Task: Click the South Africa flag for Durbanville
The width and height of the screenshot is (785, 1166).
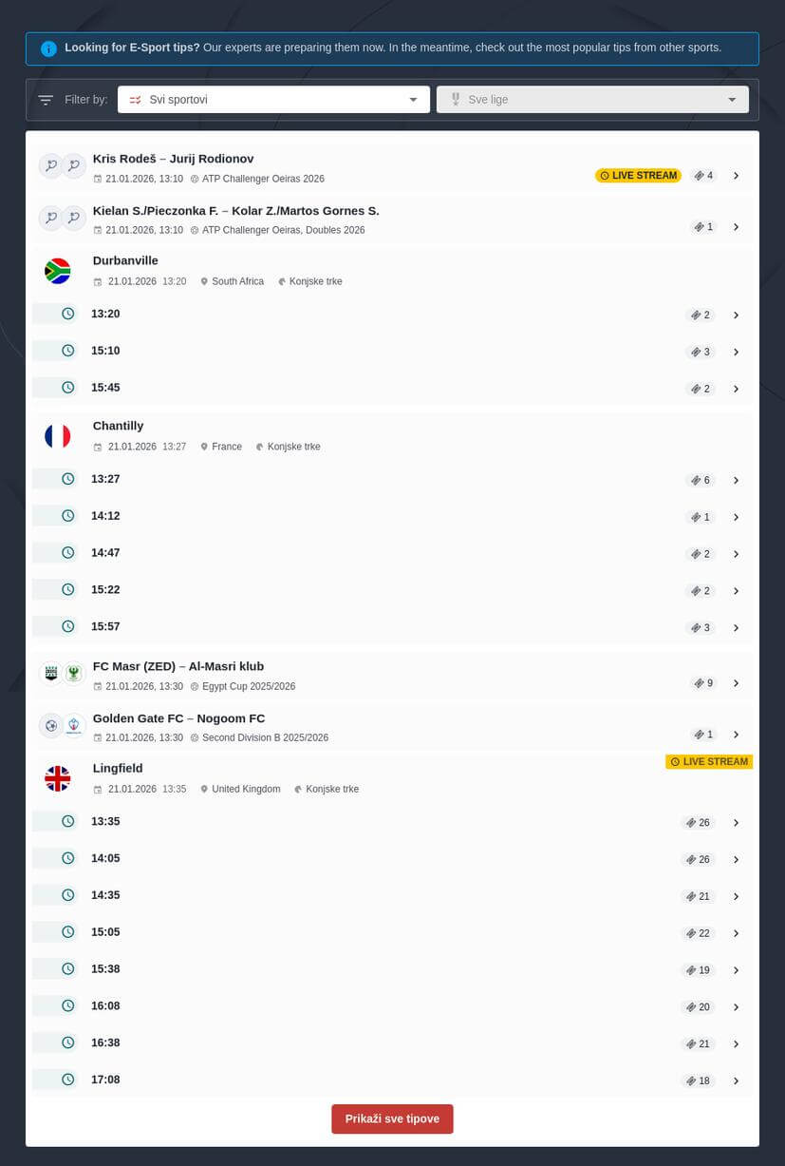Action: pos(57,271)
